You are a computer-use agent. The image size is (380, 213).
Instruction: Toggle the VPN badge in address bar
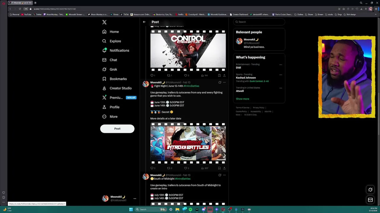[26, 9]
